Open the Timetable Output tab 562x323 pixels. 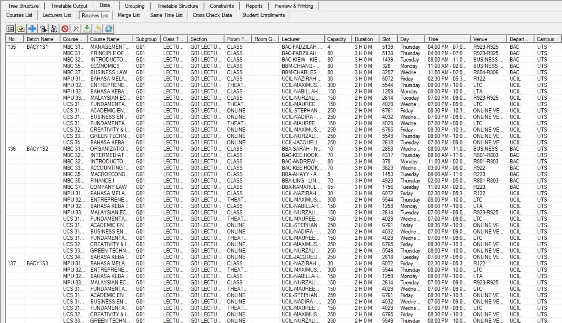click(69, 6)
